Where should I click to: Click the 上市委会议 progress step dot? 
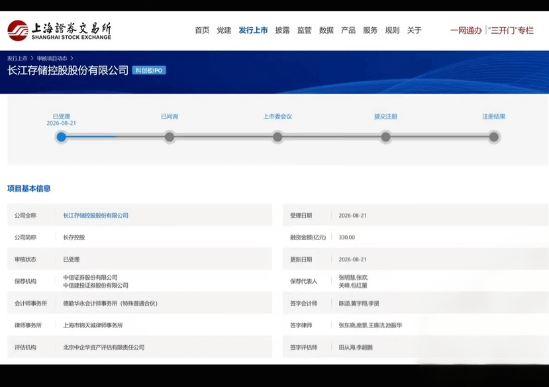277,137
